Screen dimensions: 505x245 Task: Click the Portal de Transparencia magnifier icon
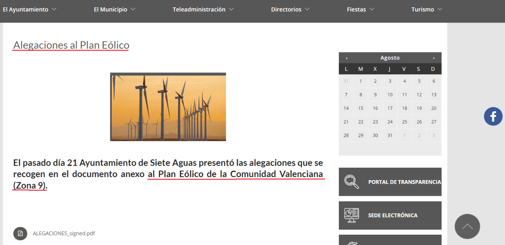(352, 182)
